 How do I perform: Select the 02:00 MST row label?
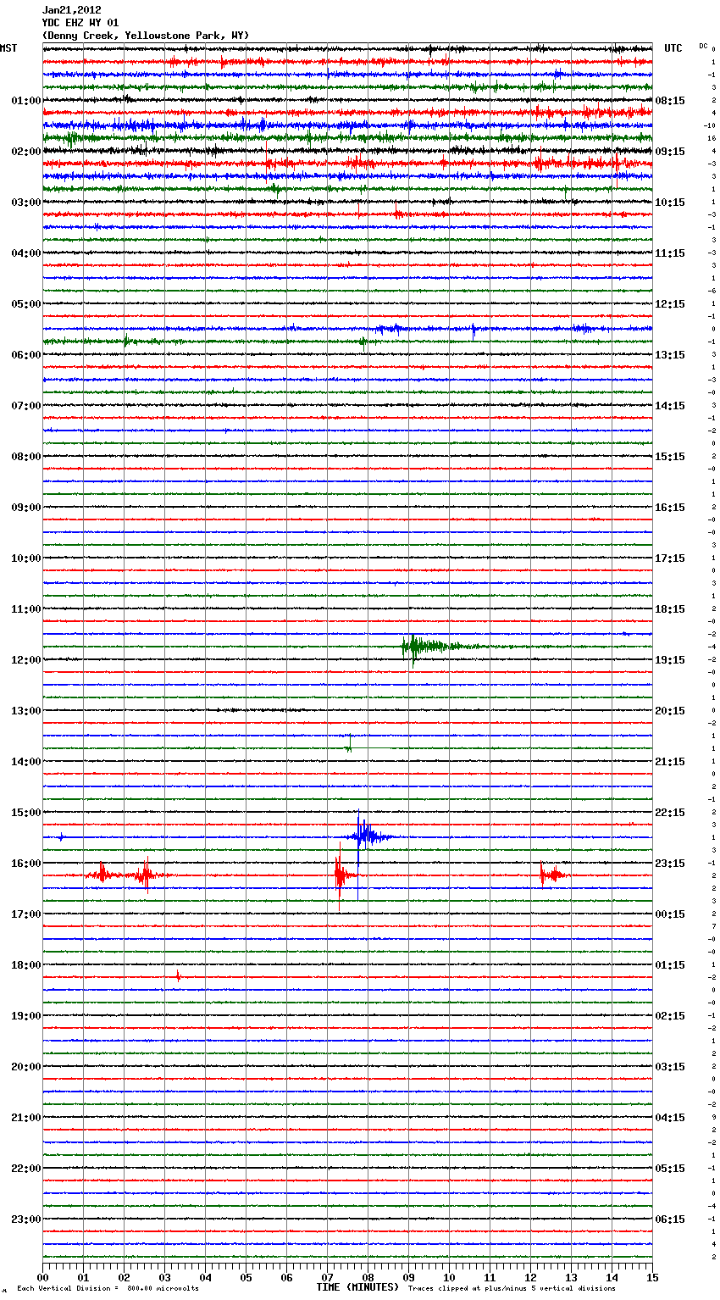tap(26, 152)
